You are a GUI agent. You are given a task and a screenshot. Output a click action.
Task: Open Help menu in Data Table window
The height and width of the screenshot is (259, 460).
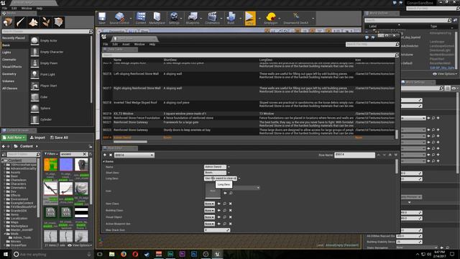point(152,45)
